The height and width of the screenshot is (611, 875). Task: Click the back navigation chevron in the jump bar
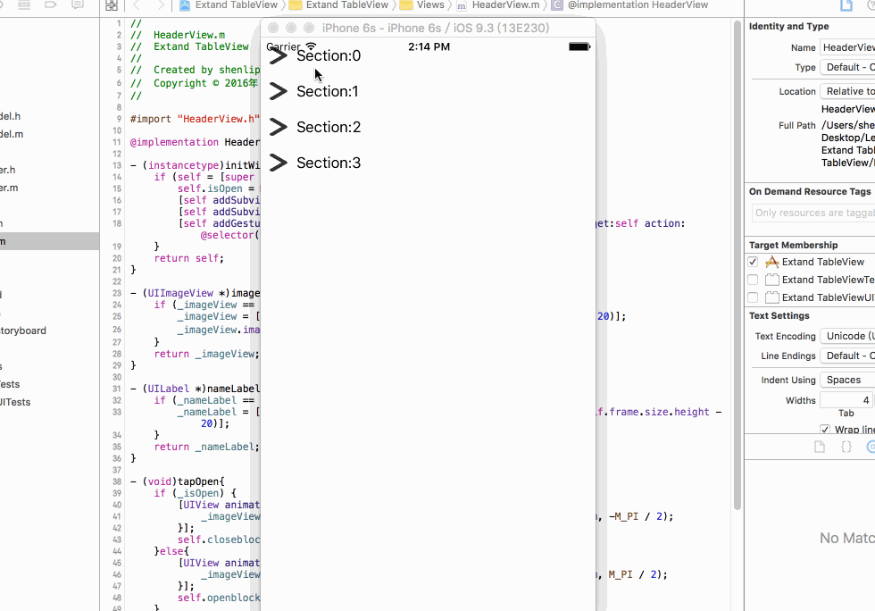137,5
